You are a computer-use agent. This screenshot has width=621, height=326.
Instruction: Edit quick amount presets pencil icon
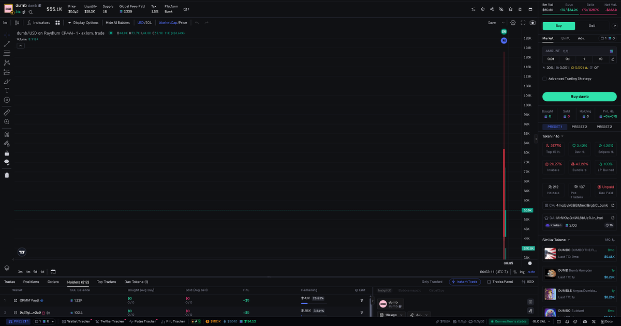click(x=613, y=59)
